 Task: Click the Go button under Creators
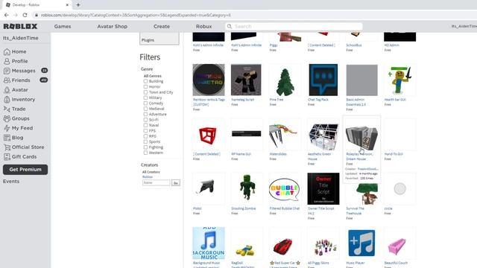(x=176, y=183)
